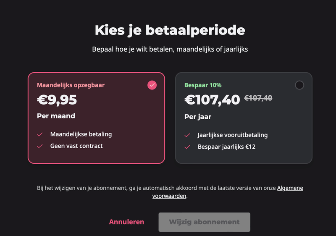
Task: Click the Geen vast contract feature text
Action: pos(76,146)
